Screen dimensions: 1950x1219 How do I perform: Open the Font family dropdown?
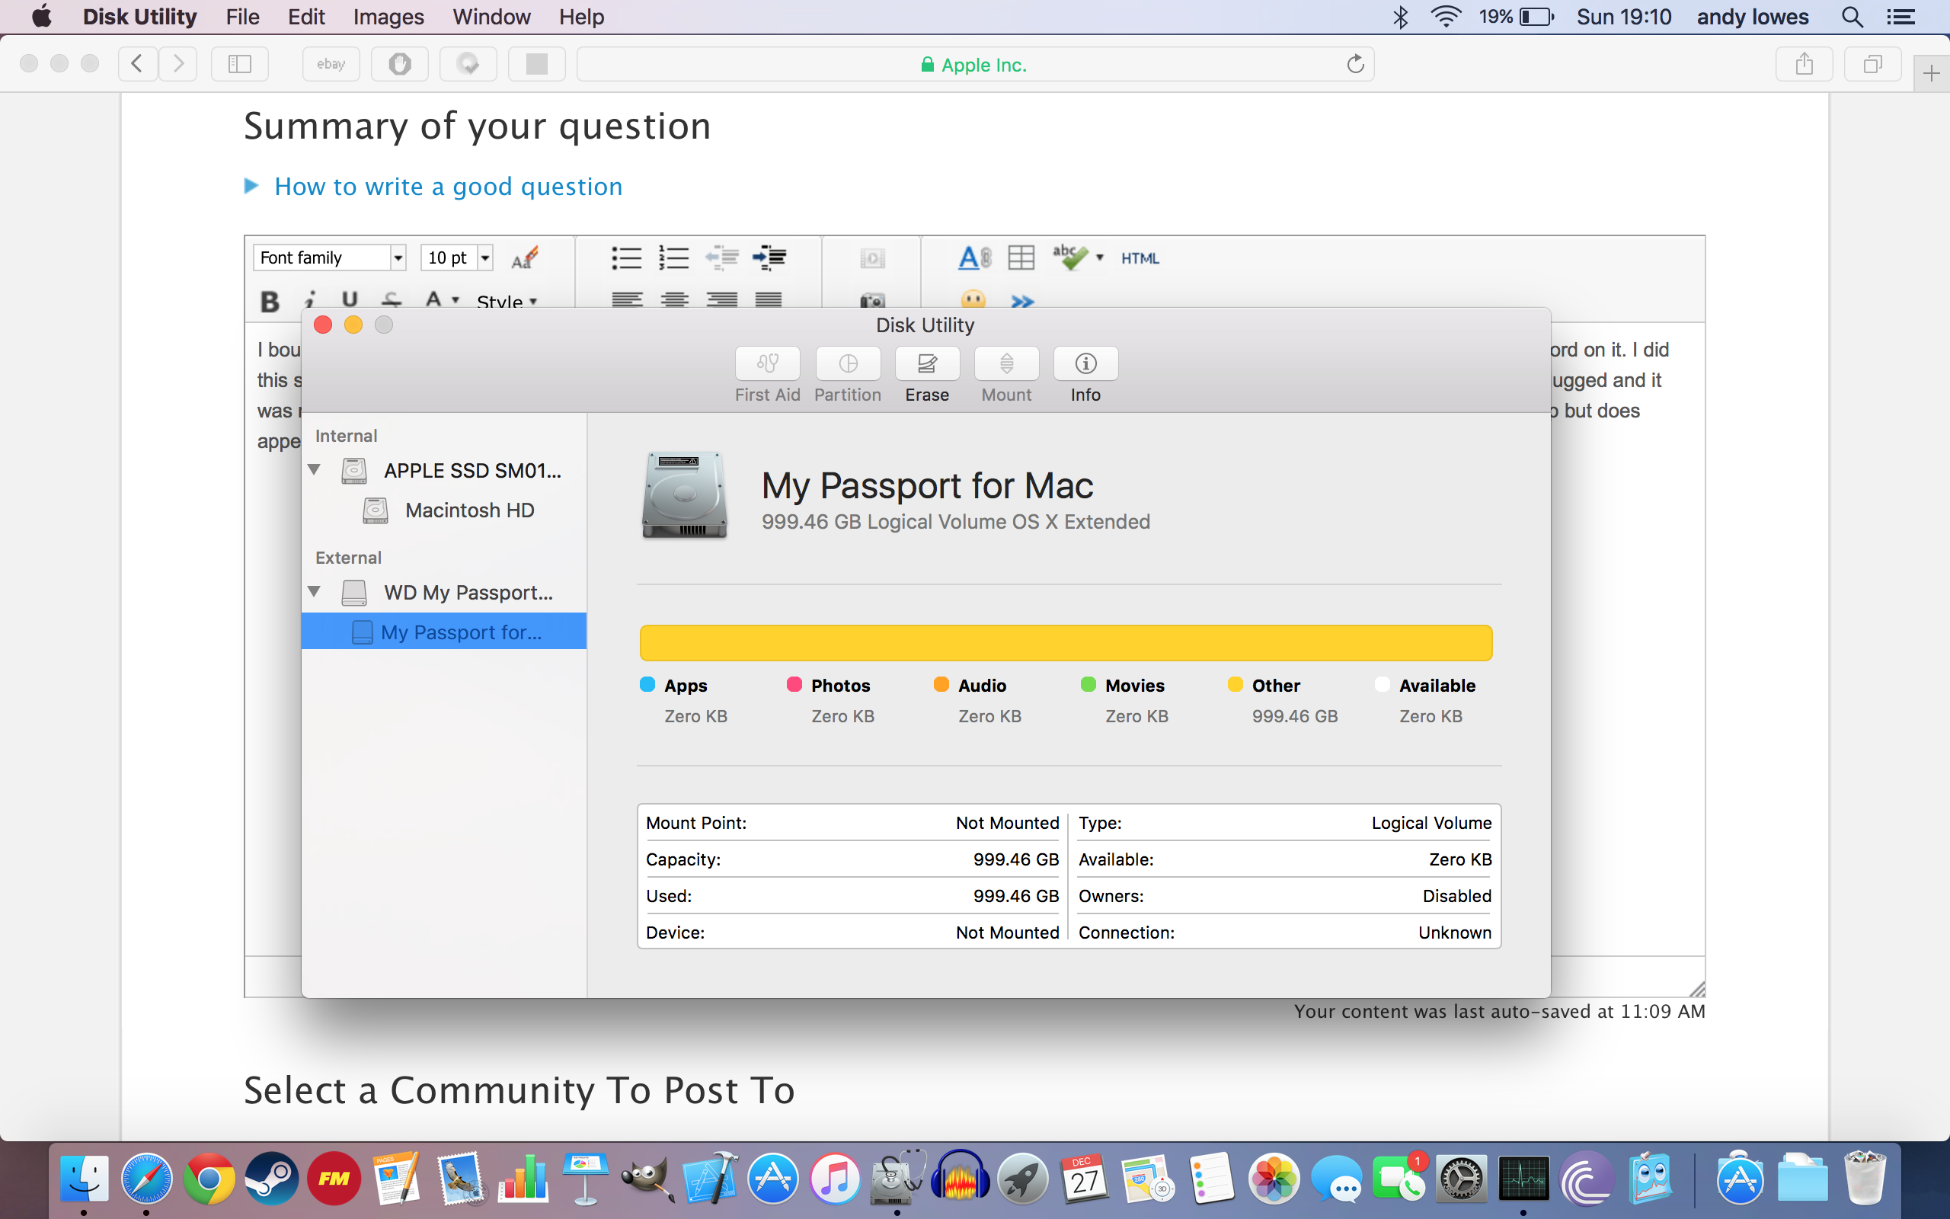tap(329, 258)
